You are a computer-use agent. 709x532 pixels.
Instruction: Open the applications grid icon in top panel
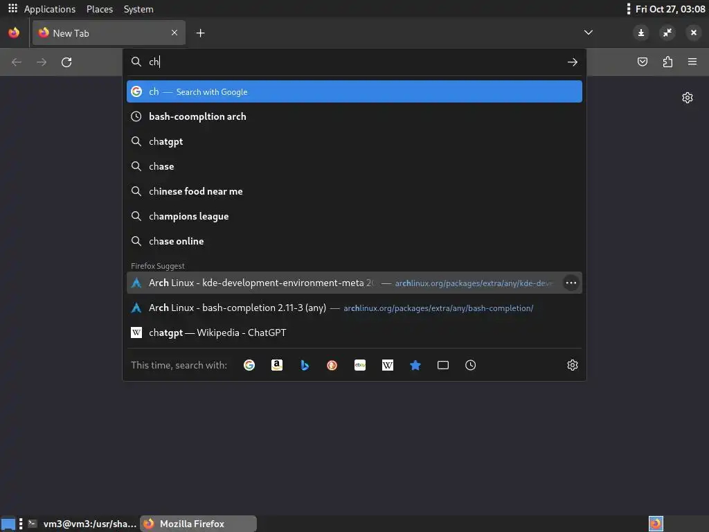12,8
